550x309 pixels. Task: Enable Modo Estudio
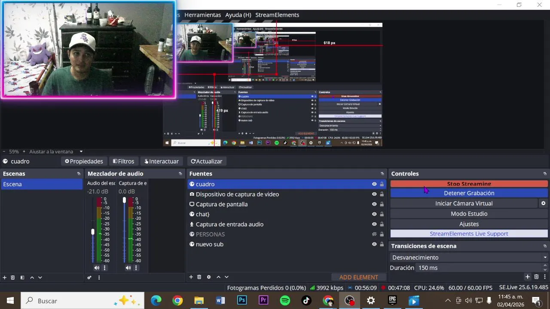(469, 214)
